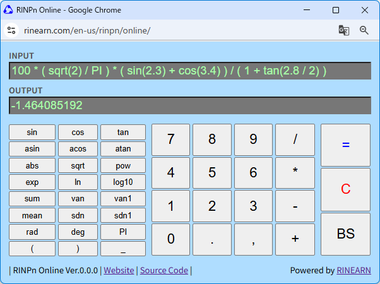Visit the RINEARN link
The width and height of the screenshot is (380, 284).
(x=353, y=270)
